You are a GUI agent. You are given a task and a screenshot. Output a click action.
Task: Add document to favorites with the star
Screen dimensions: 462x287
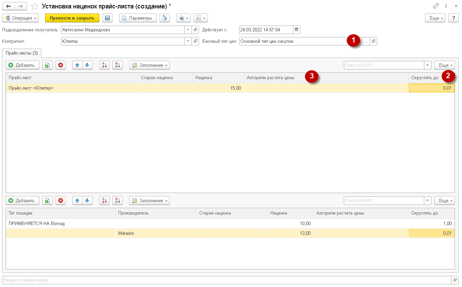(34, 6)
